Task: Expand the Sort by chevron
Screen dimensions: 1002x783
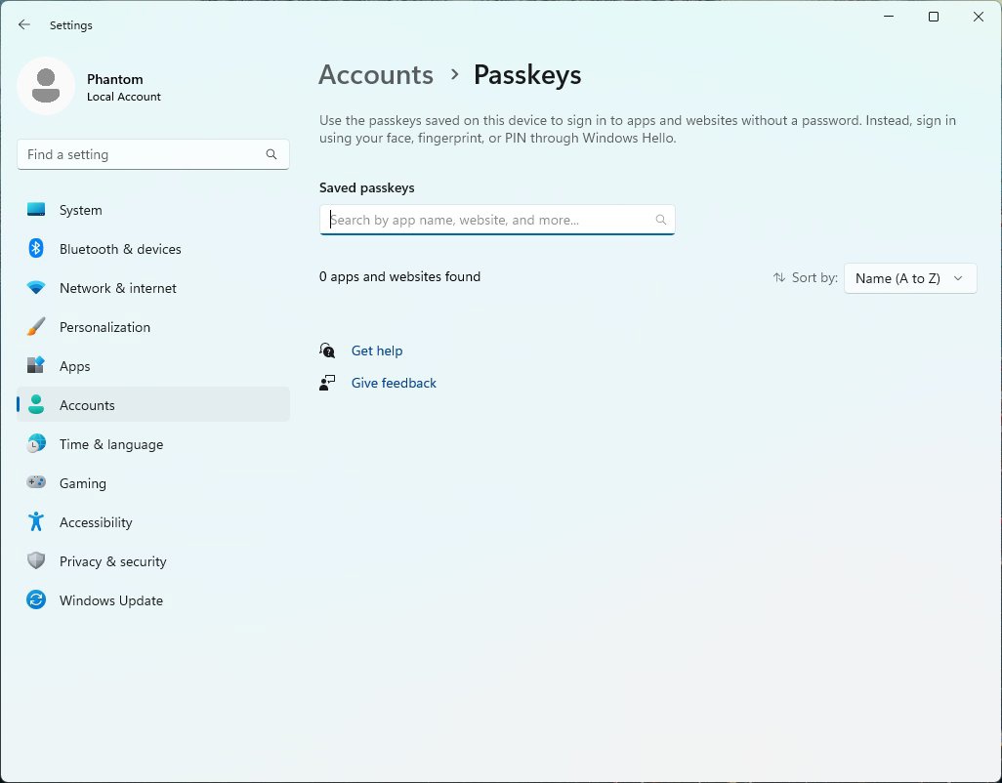Action: [958, 277]
